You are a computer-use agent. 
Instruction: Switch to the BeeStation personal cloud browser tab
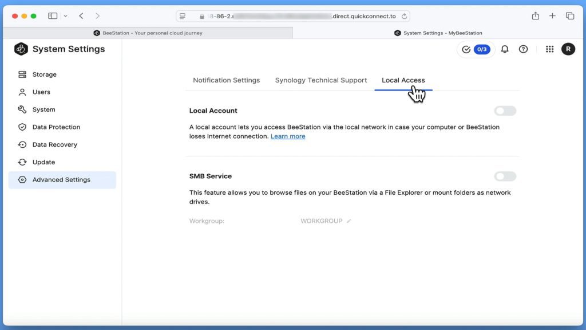[148, 33]
